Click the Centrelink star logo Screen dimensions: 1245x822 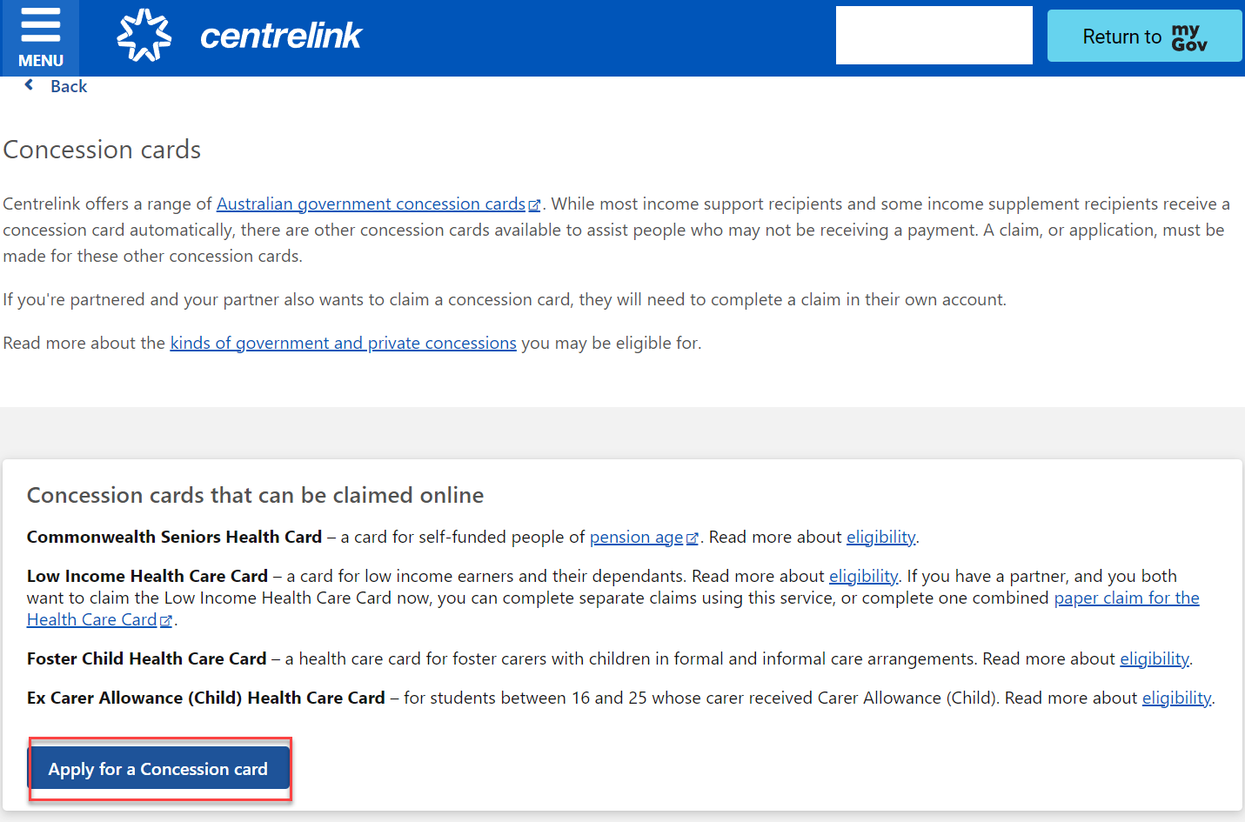(144, 36)
